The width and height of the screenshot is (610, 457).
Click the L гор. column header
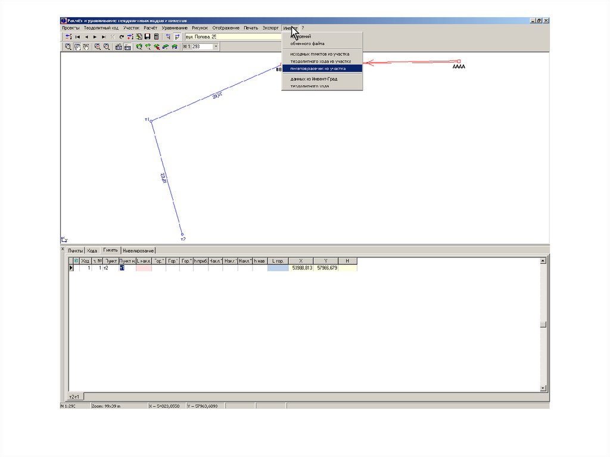(278, 261)
